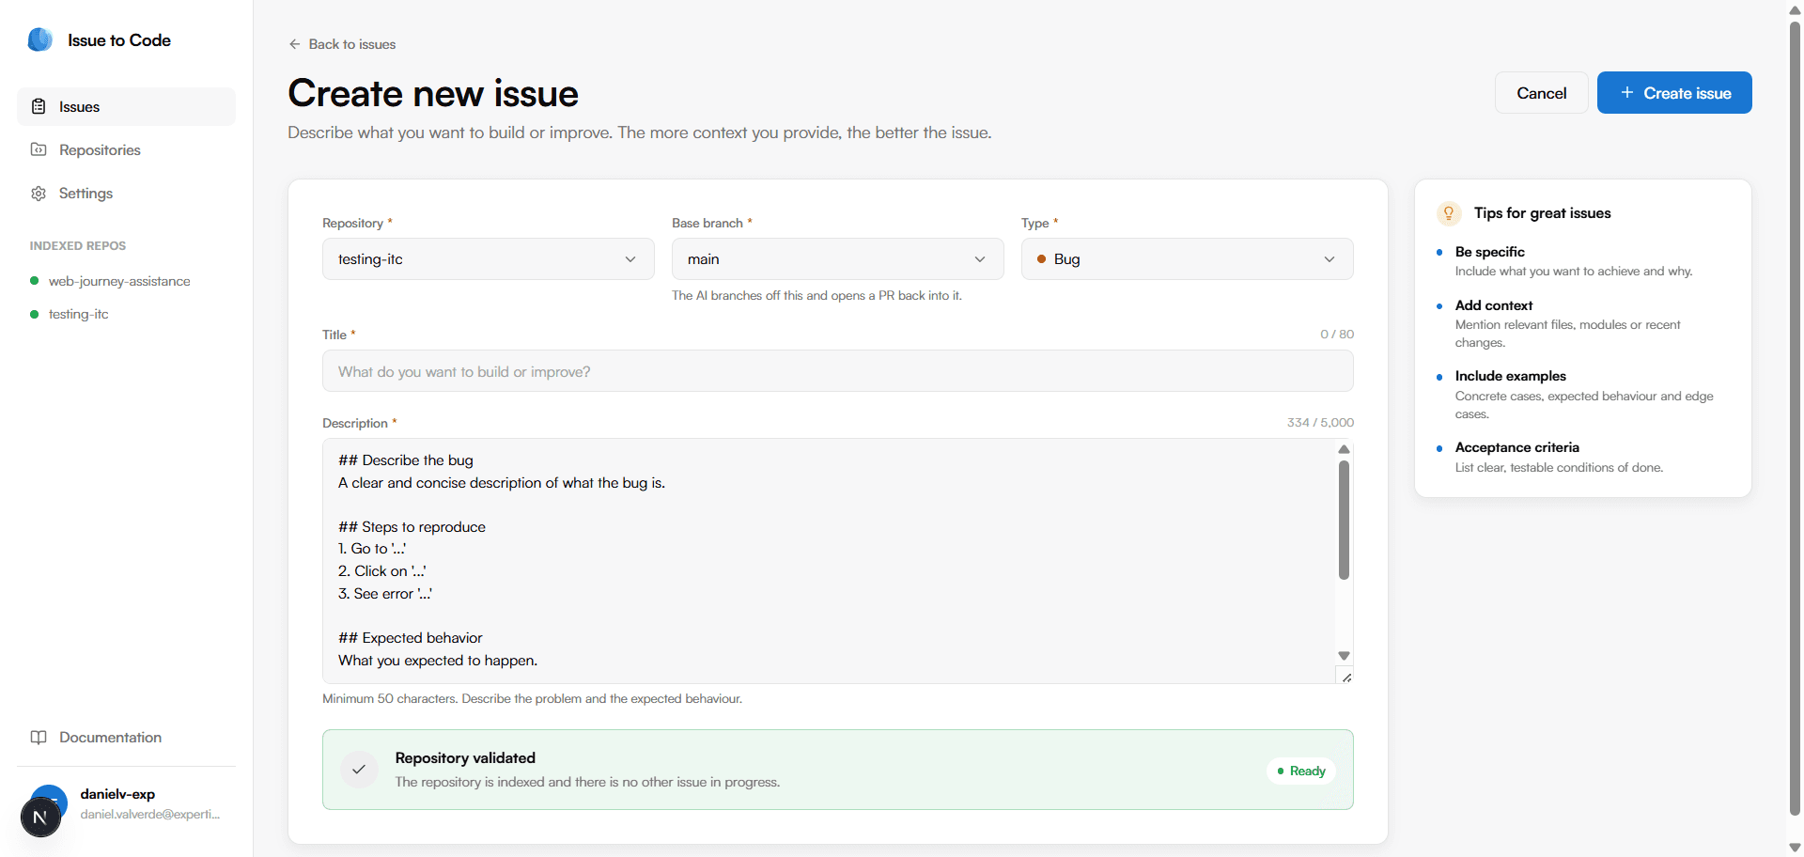Click the plus icon on Create issue
1804x857 pixels.
[1627, 92]
